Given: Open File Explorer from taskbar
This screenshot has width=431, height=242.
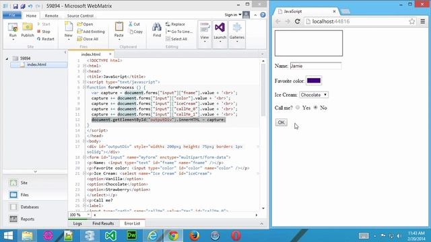Looking at the screenshot, I should click(x=27, y=235).
